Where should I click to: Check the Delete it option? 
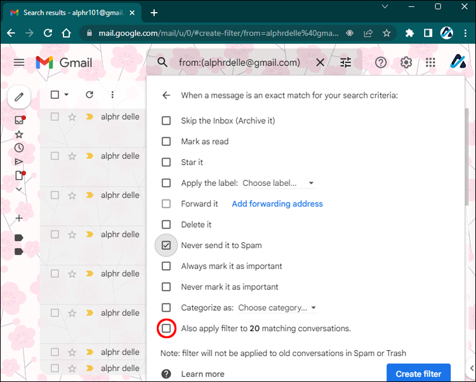pos(166,225)
